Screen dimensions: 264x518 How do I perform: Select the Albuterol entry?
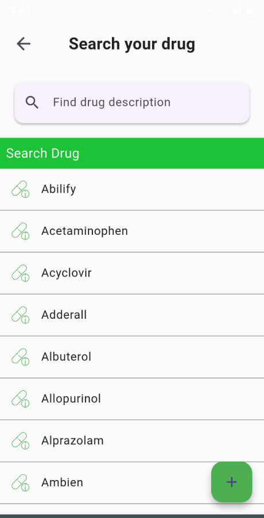click(x=132, y=357)
